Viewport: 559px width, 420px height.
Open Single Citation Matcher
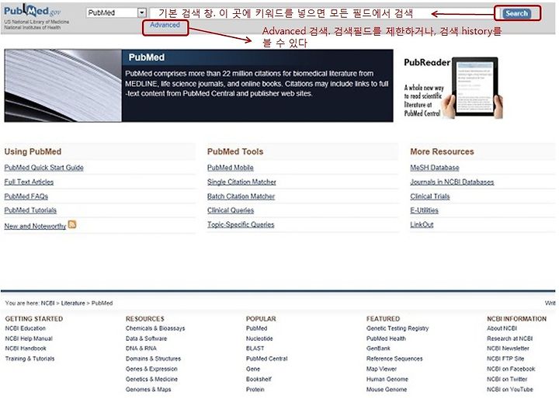point(241,182)
